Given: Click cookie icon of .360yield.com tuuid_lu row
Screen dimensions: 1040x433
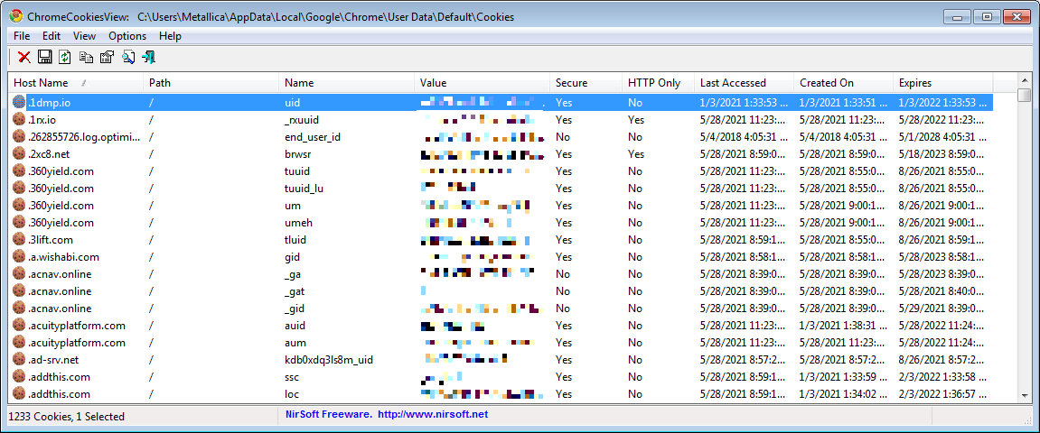Looking at the screenshot, I should click(x=19, y=189).
